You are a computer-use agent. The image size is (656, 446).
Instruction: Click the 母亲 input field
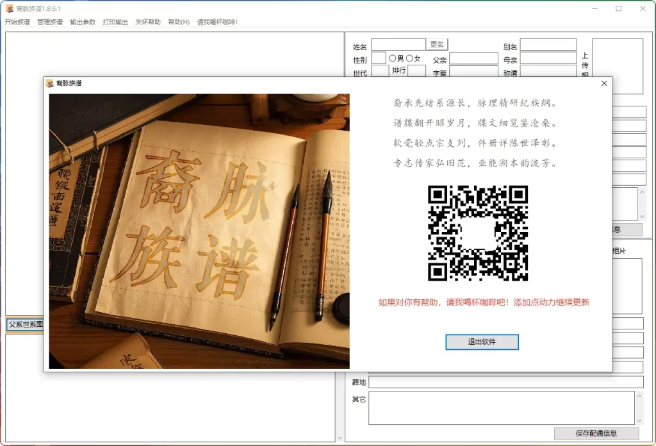[x=548, y=58]
